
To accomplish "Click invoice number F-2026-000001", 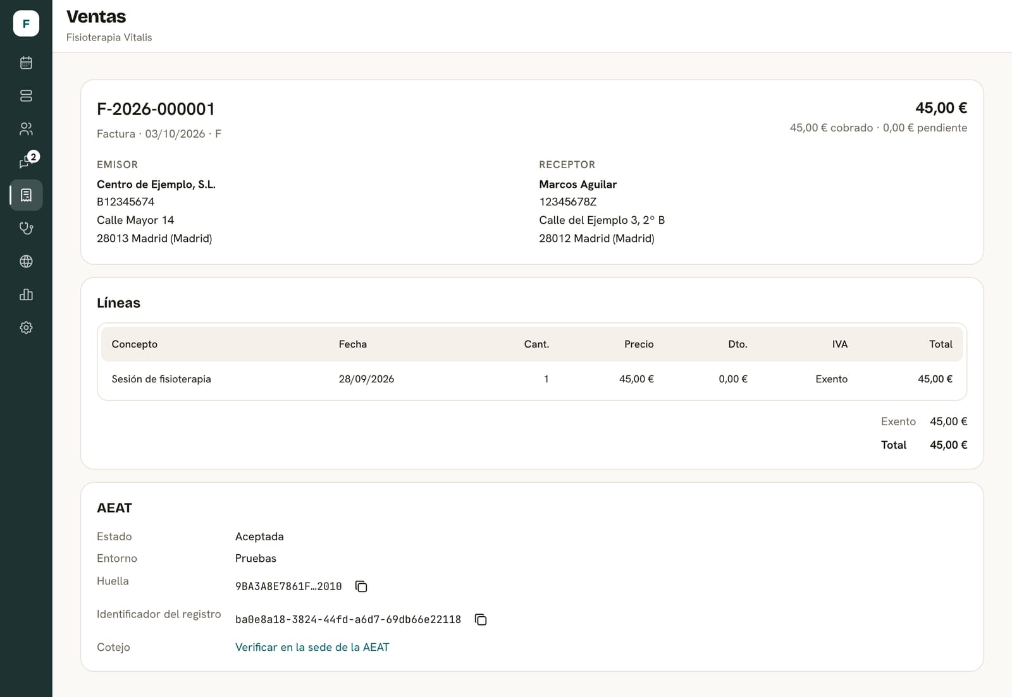I will 156,109.
